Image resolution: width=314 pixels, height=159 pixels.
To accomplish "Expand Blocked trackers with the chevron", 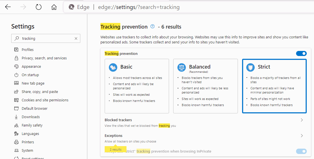I will pos(302,120).
